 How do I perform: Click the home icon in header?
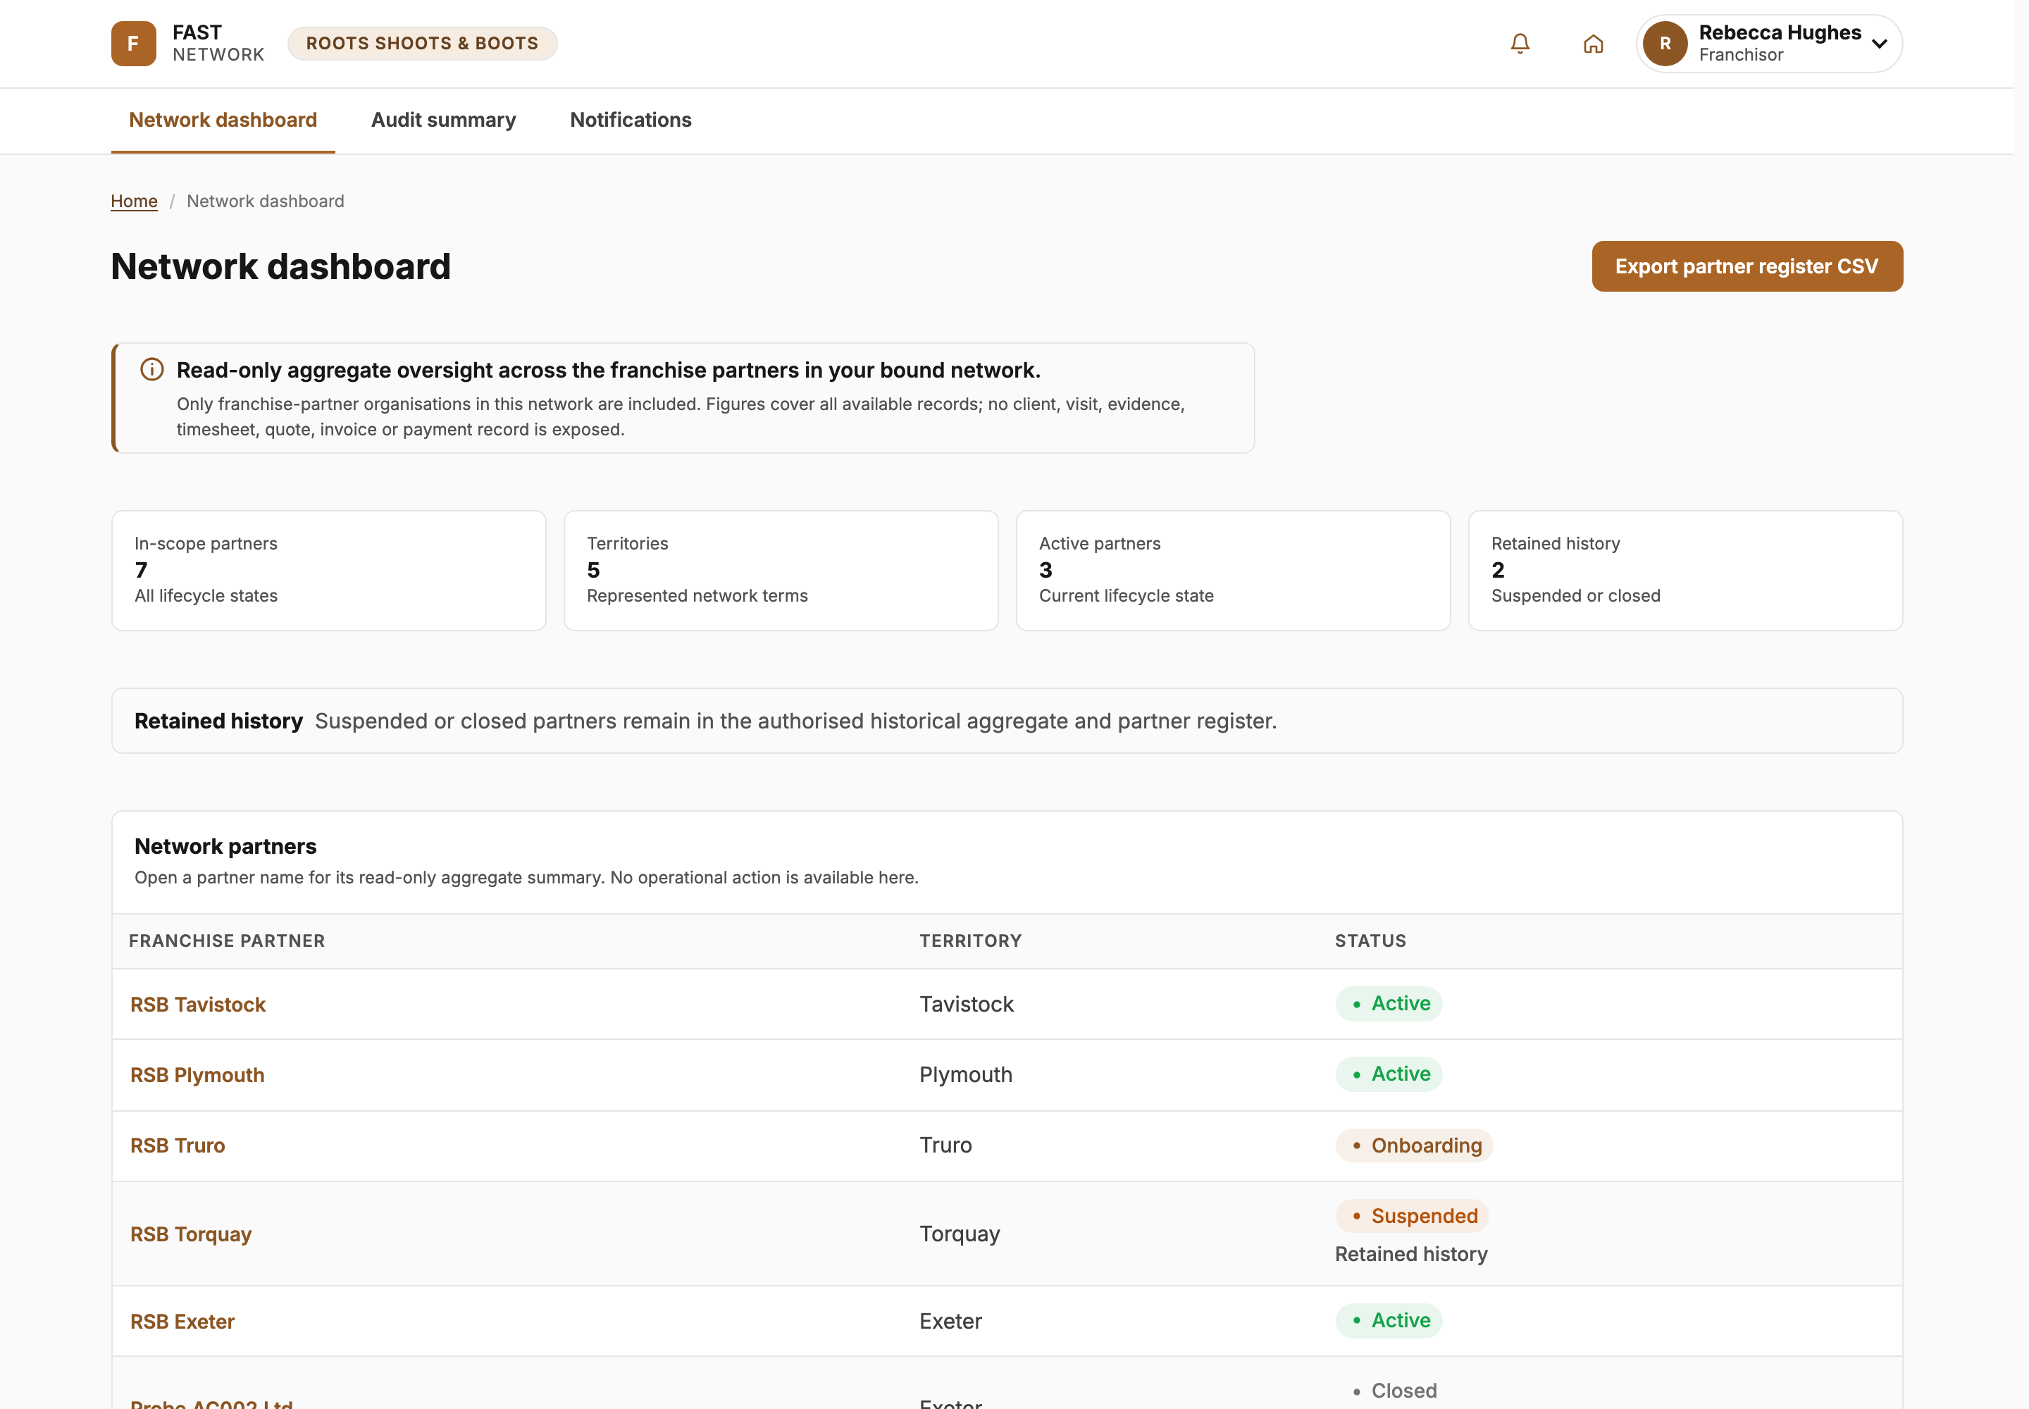tap(1593, 43)
